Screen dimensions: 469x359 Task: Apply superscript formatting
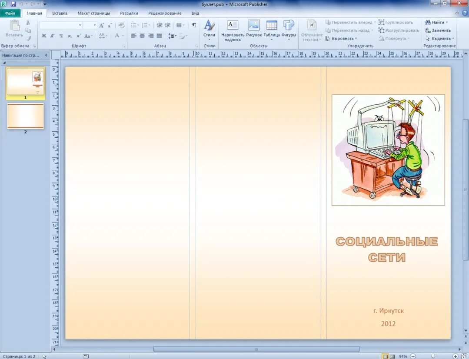click(x=78, y=36)
